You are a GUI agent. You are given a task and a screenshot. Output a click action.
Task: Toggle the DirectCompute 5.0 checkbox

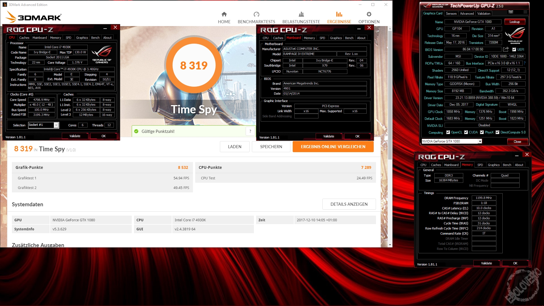coord(498,132)
